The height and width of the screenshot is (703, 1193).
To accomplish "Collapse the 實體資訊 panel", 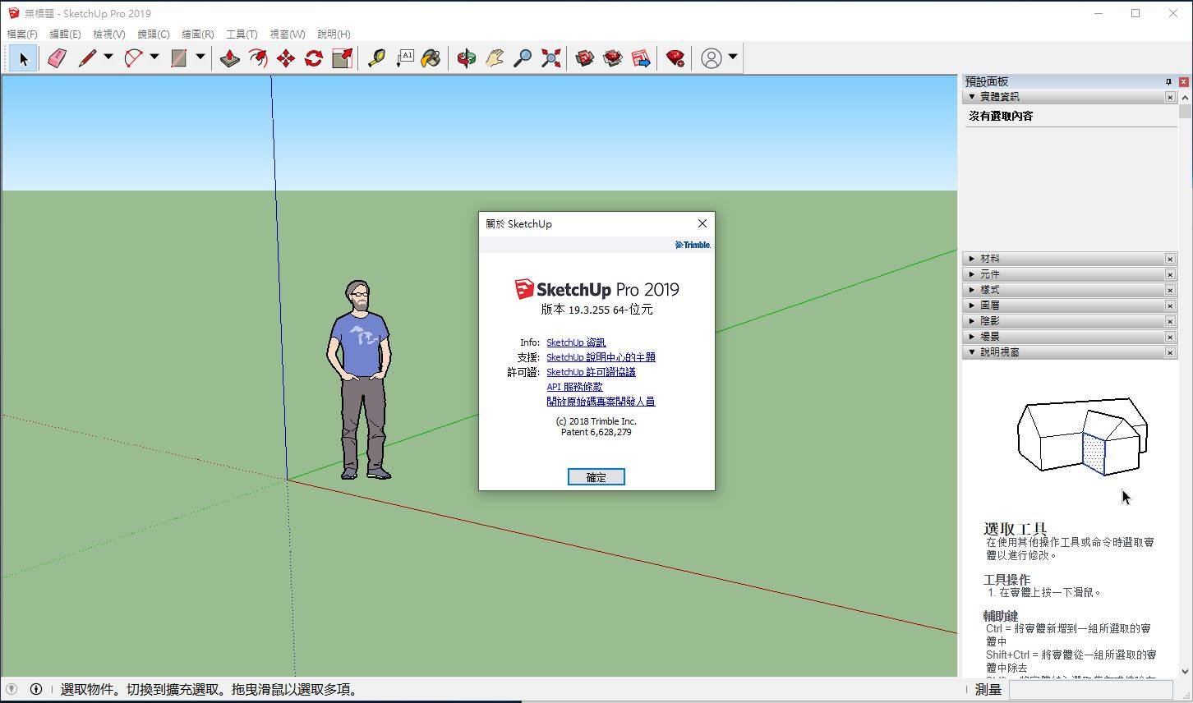I will point(972,97).
